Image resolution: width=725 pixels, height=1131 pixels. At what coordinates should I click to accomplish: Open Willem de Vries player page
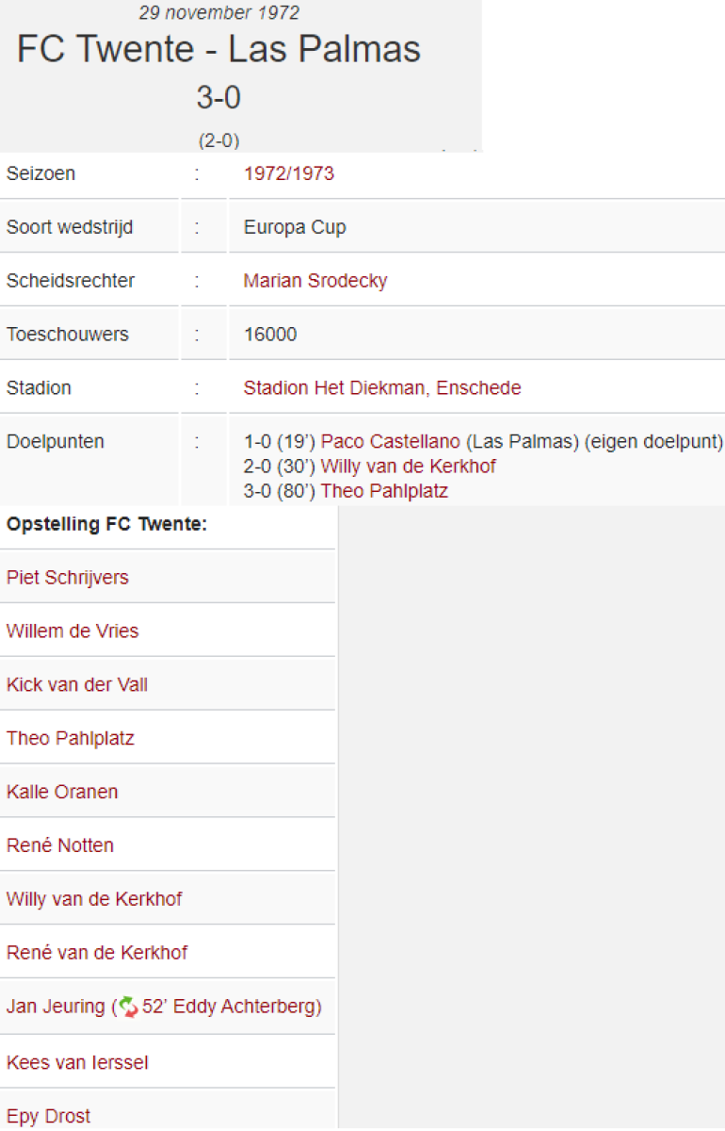coord(72,631)
